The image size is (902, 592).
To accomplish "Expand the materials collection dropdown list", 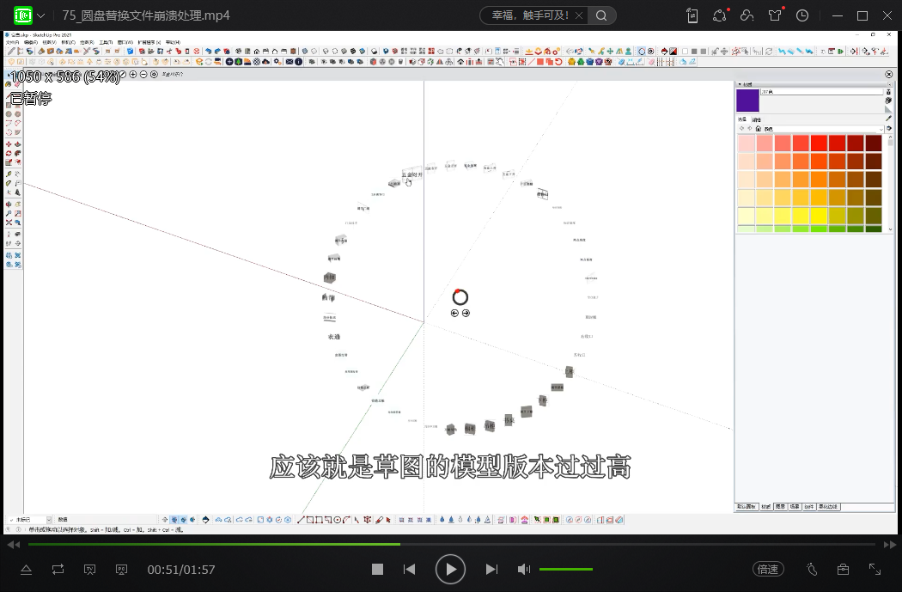I will coord(883,128).
